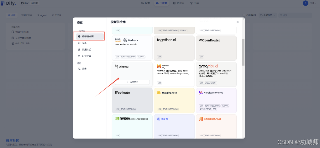Click the model provider list scrollbar
Viewport: 320px width, 148px height.
coord(243,52)
